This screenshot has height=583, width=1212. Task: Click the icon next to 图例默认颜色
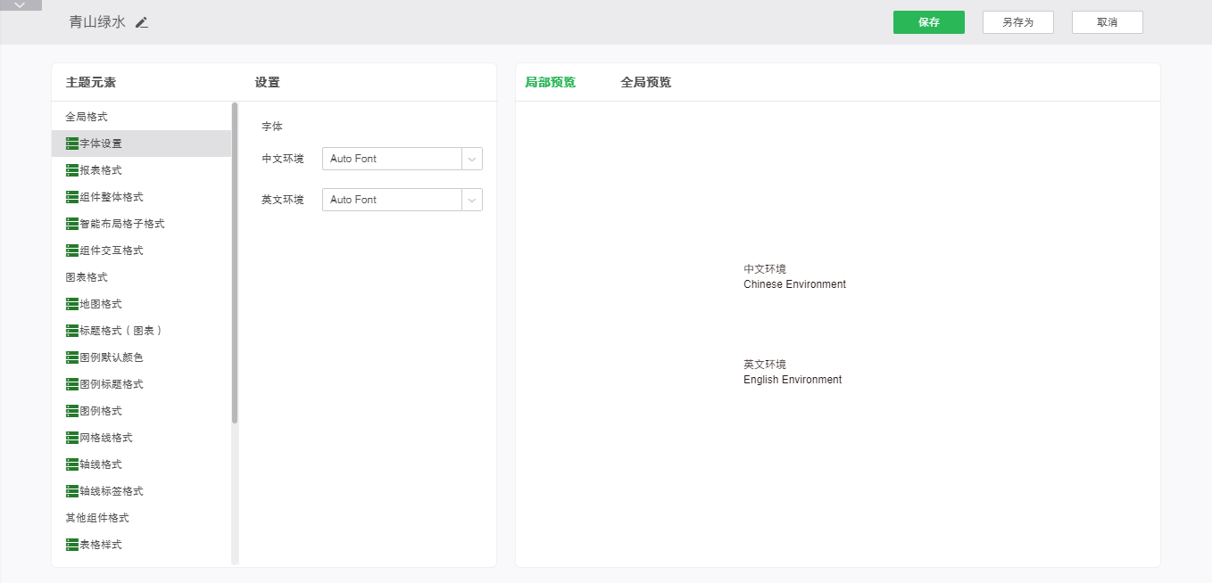[72, 357]
